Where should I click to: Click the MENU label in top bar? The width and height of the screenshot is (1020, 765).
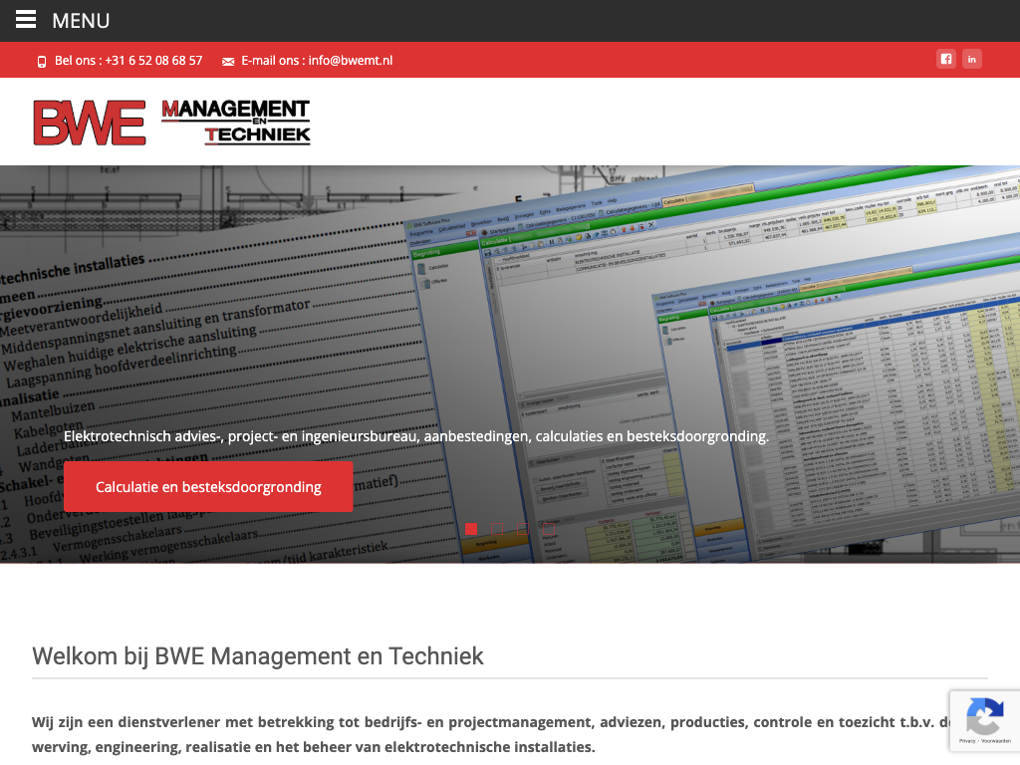point(81,21)
